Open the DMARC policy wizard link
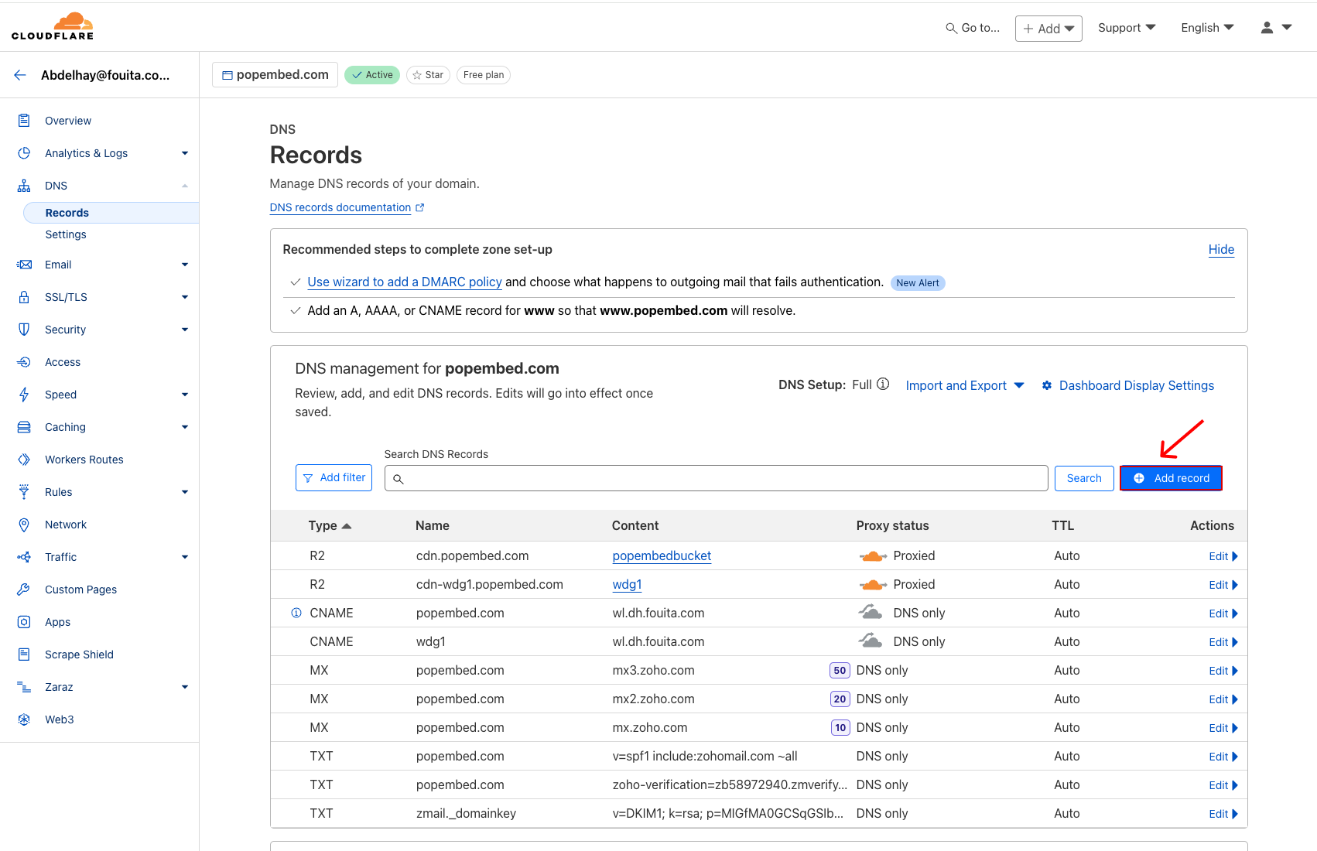This screenshot has height=851, width=1317. (x=405, y=282)
